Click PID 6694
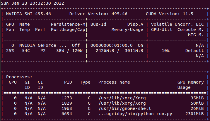This screenshot has width=210, height=121. click(67, 114)
